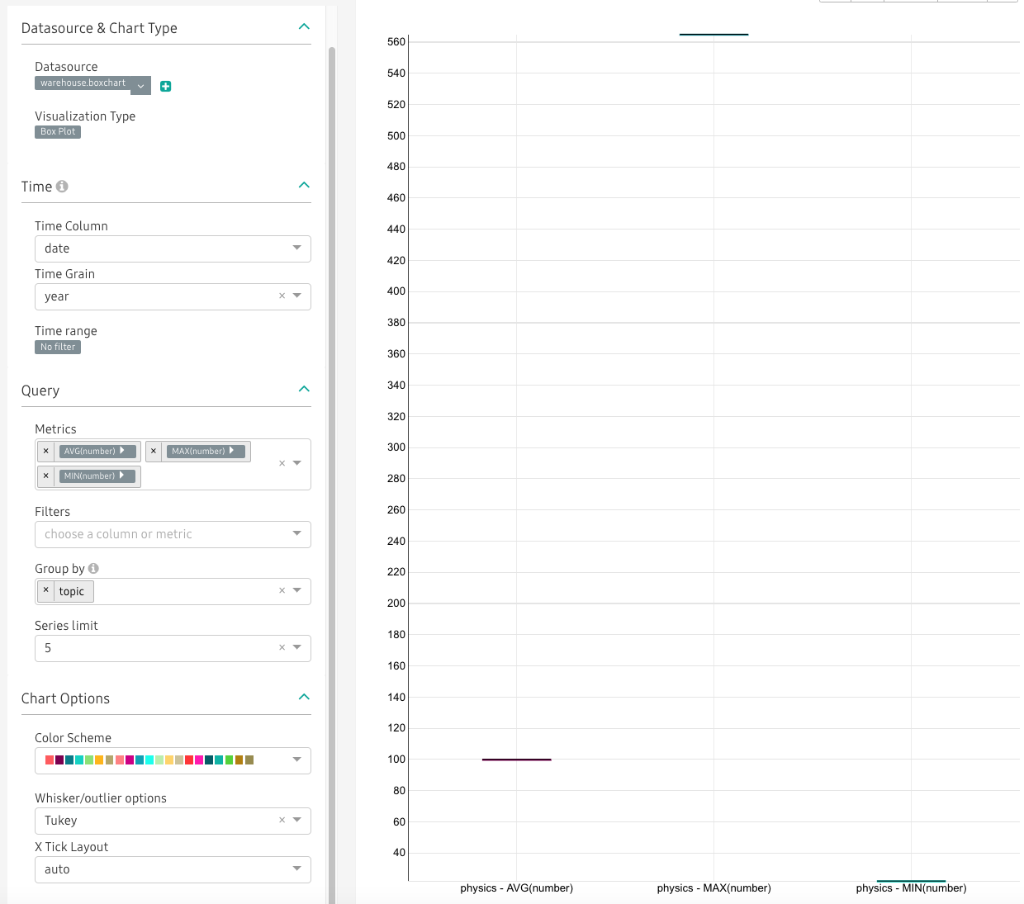Open the Color Scheme dropdown
Screen dimensions: 1024x904
173,760
